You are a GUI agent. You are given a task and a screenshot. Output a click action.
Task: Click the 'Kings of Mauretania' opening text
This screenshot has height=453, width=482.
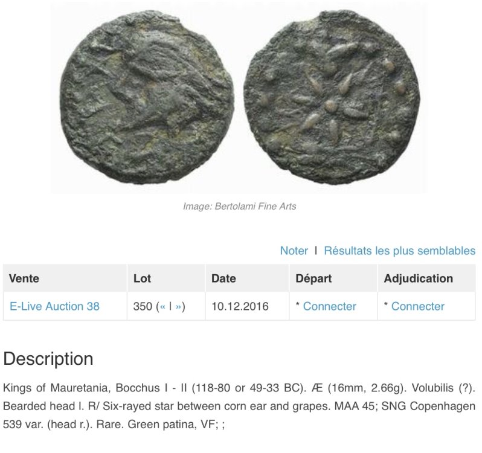[x=46, y=387]
